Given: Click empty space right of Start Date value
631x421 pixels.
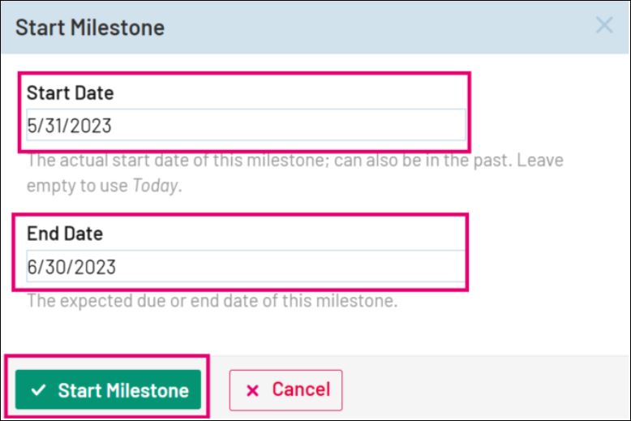Looking at the screenshot, I should (324, 126).
